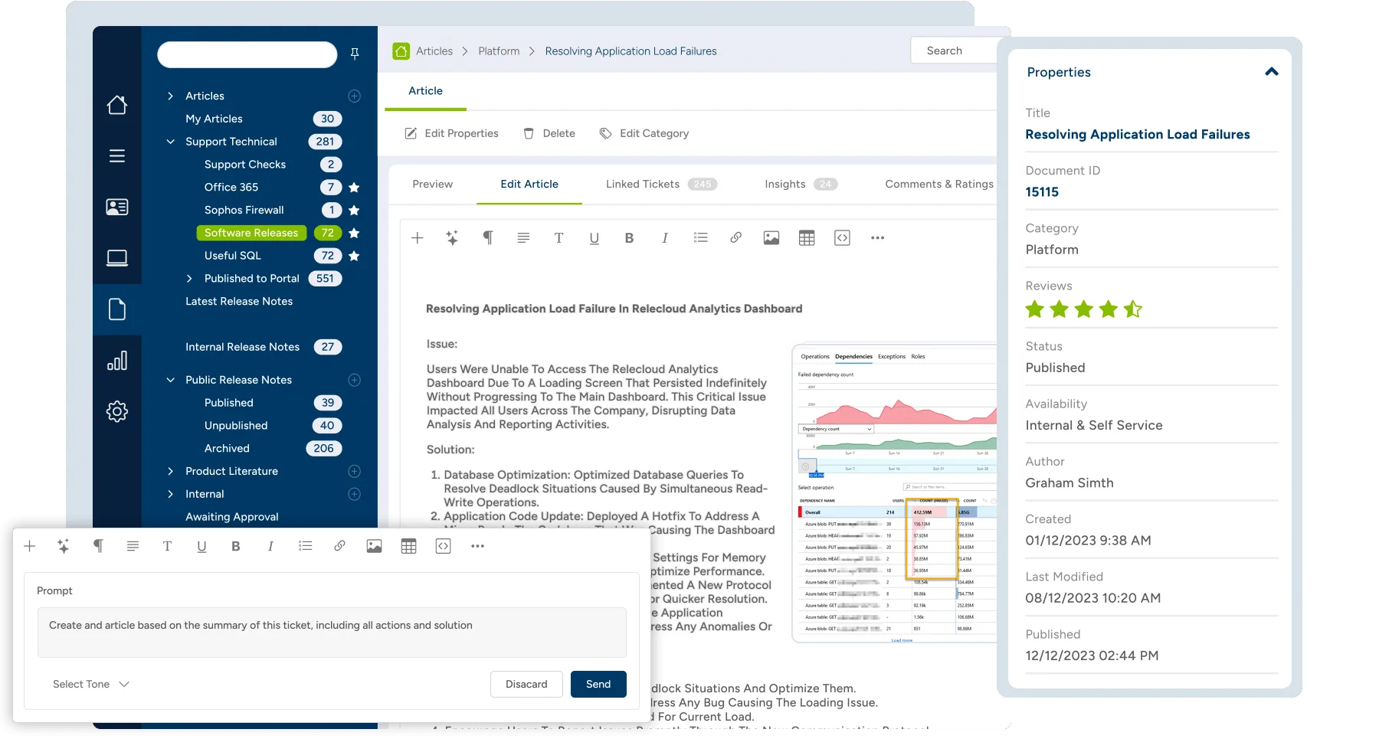The image size is (1379, 739).
Task: Open the dashboard screenshot thumbnail in article
Action: click(x=895, y=493)
